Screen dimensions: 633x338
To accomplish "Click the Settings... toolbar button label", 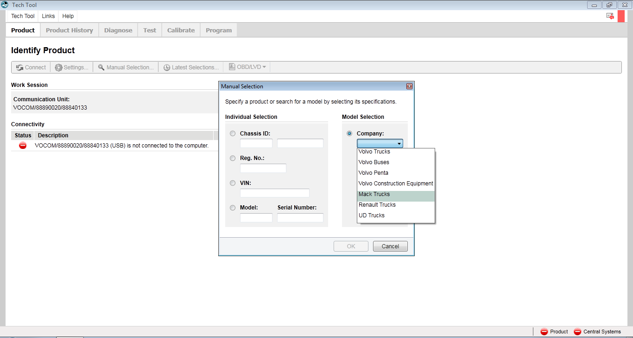I will pos(76,68).
